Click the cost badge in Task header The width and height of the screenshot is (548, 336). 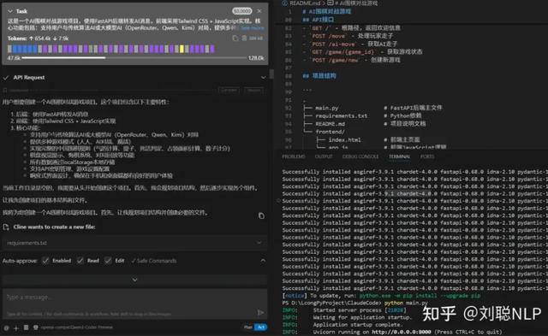(241, 11)
